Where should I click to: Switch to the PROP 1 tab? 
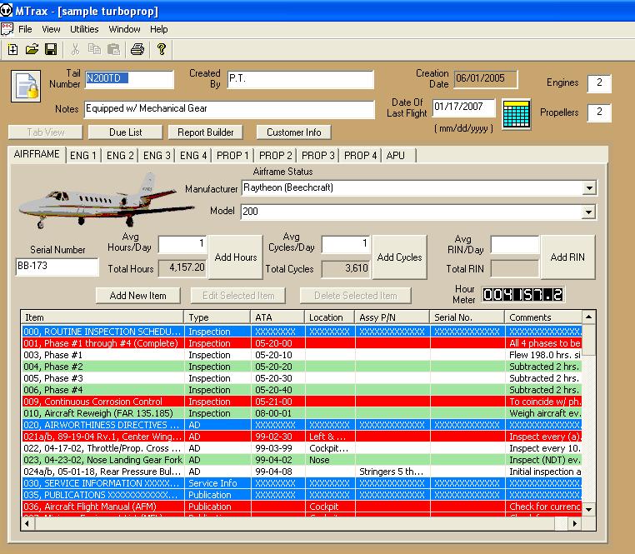click(232, 156)
